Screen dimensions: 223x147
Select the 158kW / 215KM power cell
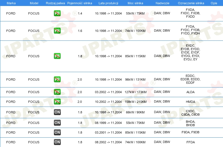pyautogui.click(x=135, y=102)
